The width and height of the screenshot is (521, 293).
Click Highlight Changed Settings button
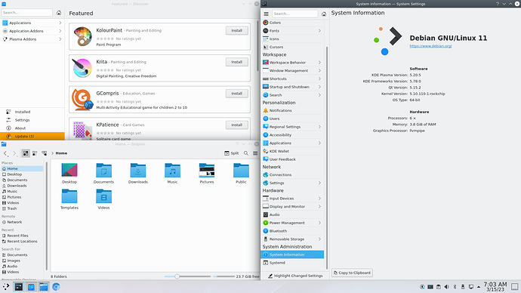coord(295,276)
